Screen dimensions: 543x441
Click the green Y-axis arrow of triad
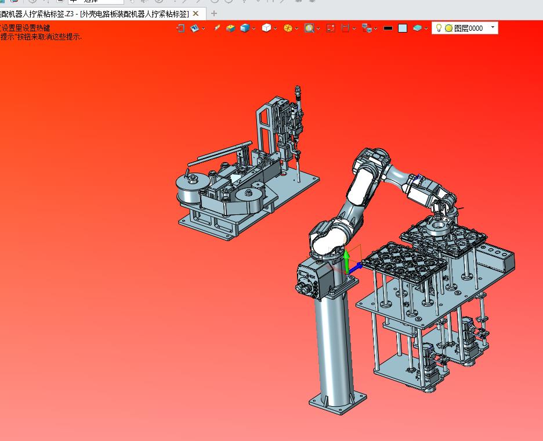(347, 260)
